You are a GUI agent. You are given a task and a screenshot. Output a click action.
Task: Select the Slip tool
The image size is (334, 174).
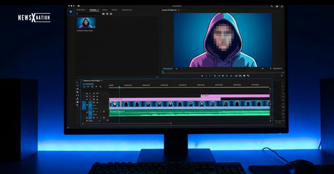(x=77, y=95)
